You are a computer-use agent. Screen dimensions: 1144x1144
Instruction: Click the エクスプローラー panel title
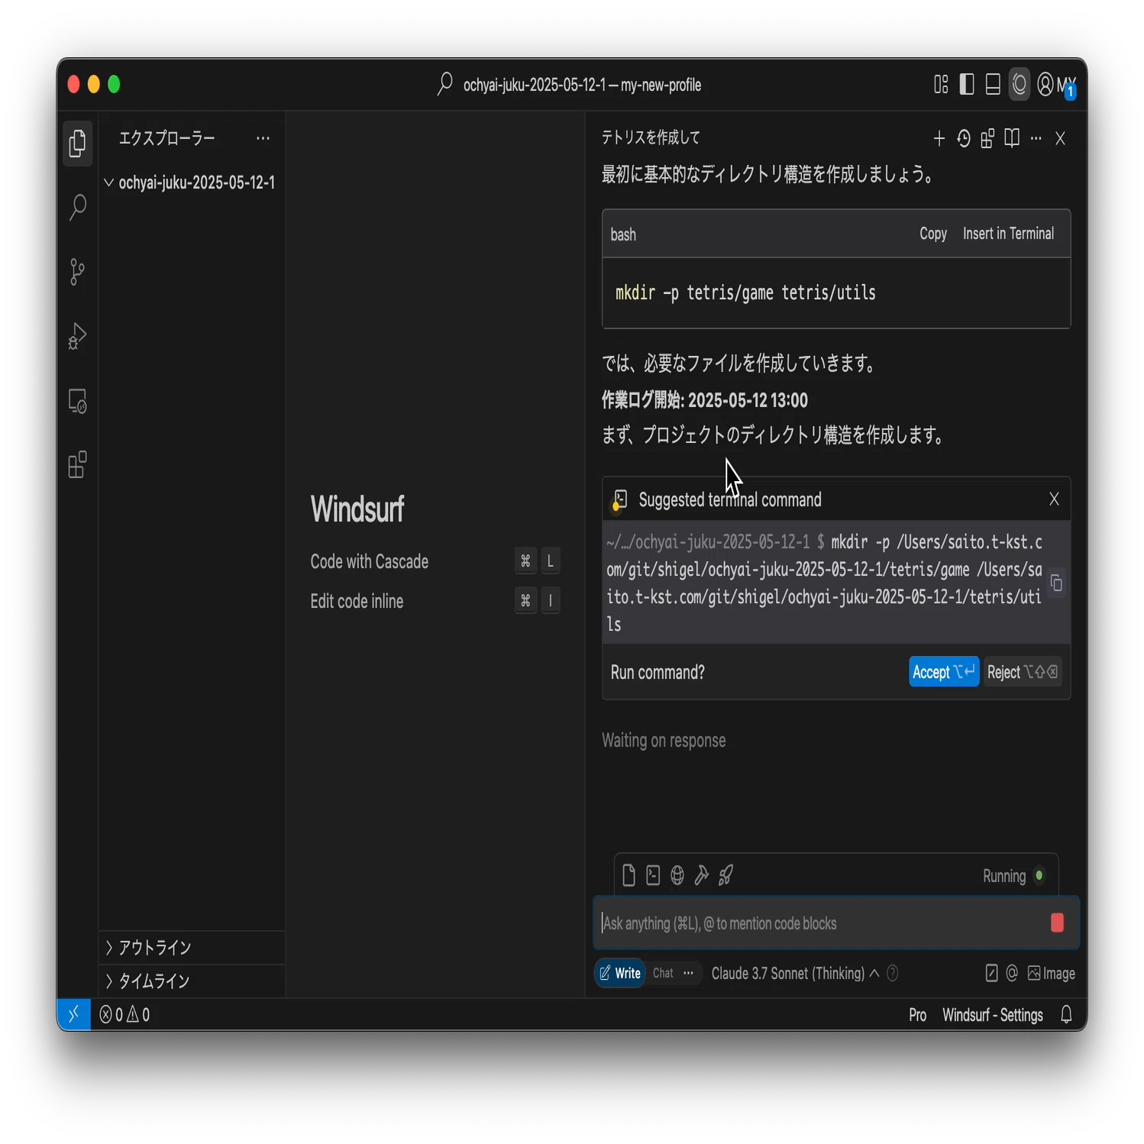pos(166,138)
